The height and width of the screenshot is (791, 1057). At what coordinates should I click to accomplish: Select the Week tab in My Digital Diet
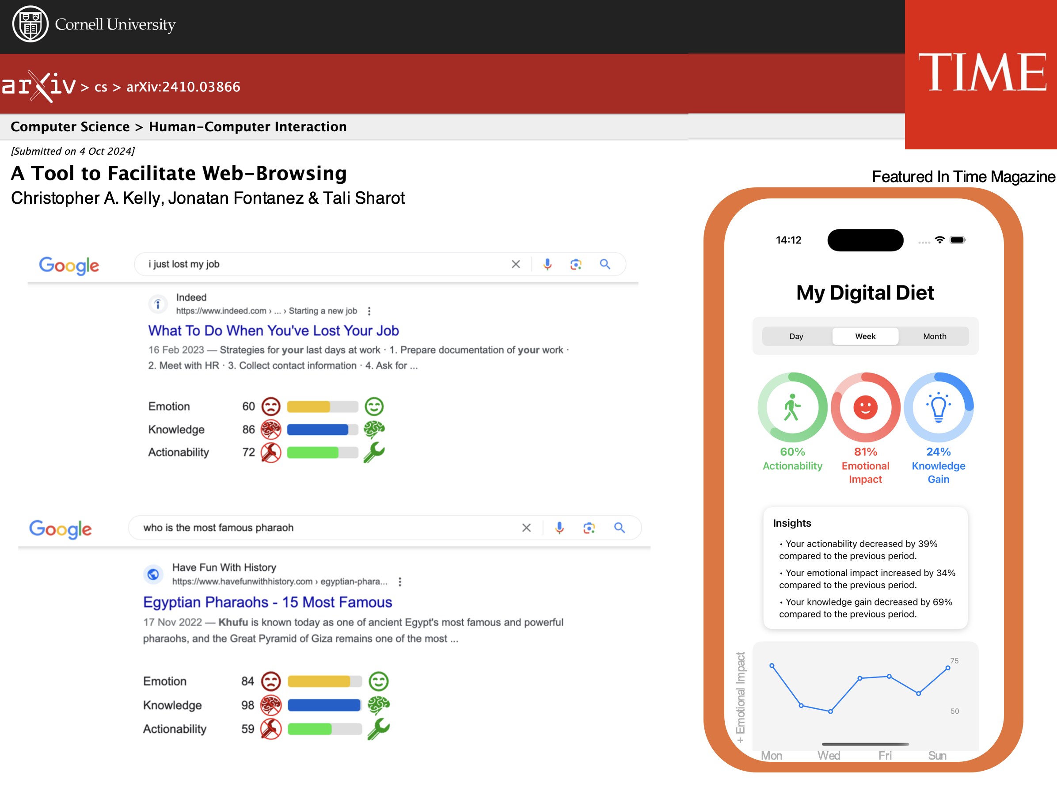(x=865, y=336)
